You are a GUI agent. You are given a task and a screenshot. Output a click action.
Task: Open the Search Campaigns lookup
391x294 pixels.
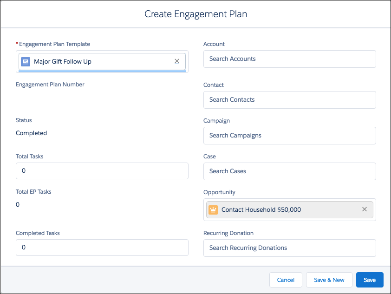tap(289, 136)
